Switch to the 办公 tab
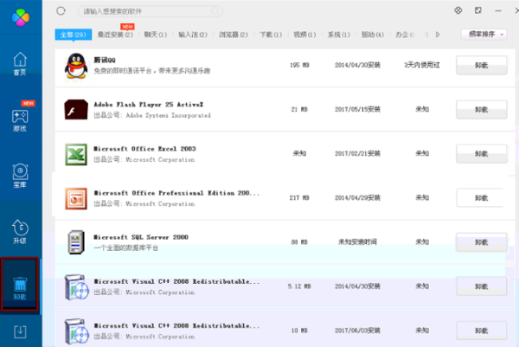 click(405, 35)
